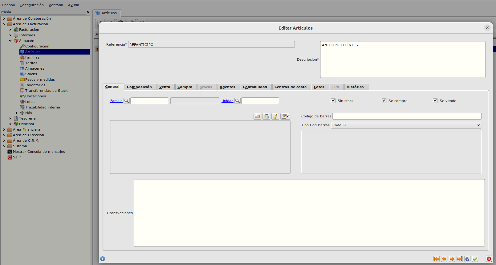This screenshot has height=265, width=496.
Task: Click Mostrar Consola de mensajes
Action: pyautogui.click(x=39, y=152)
